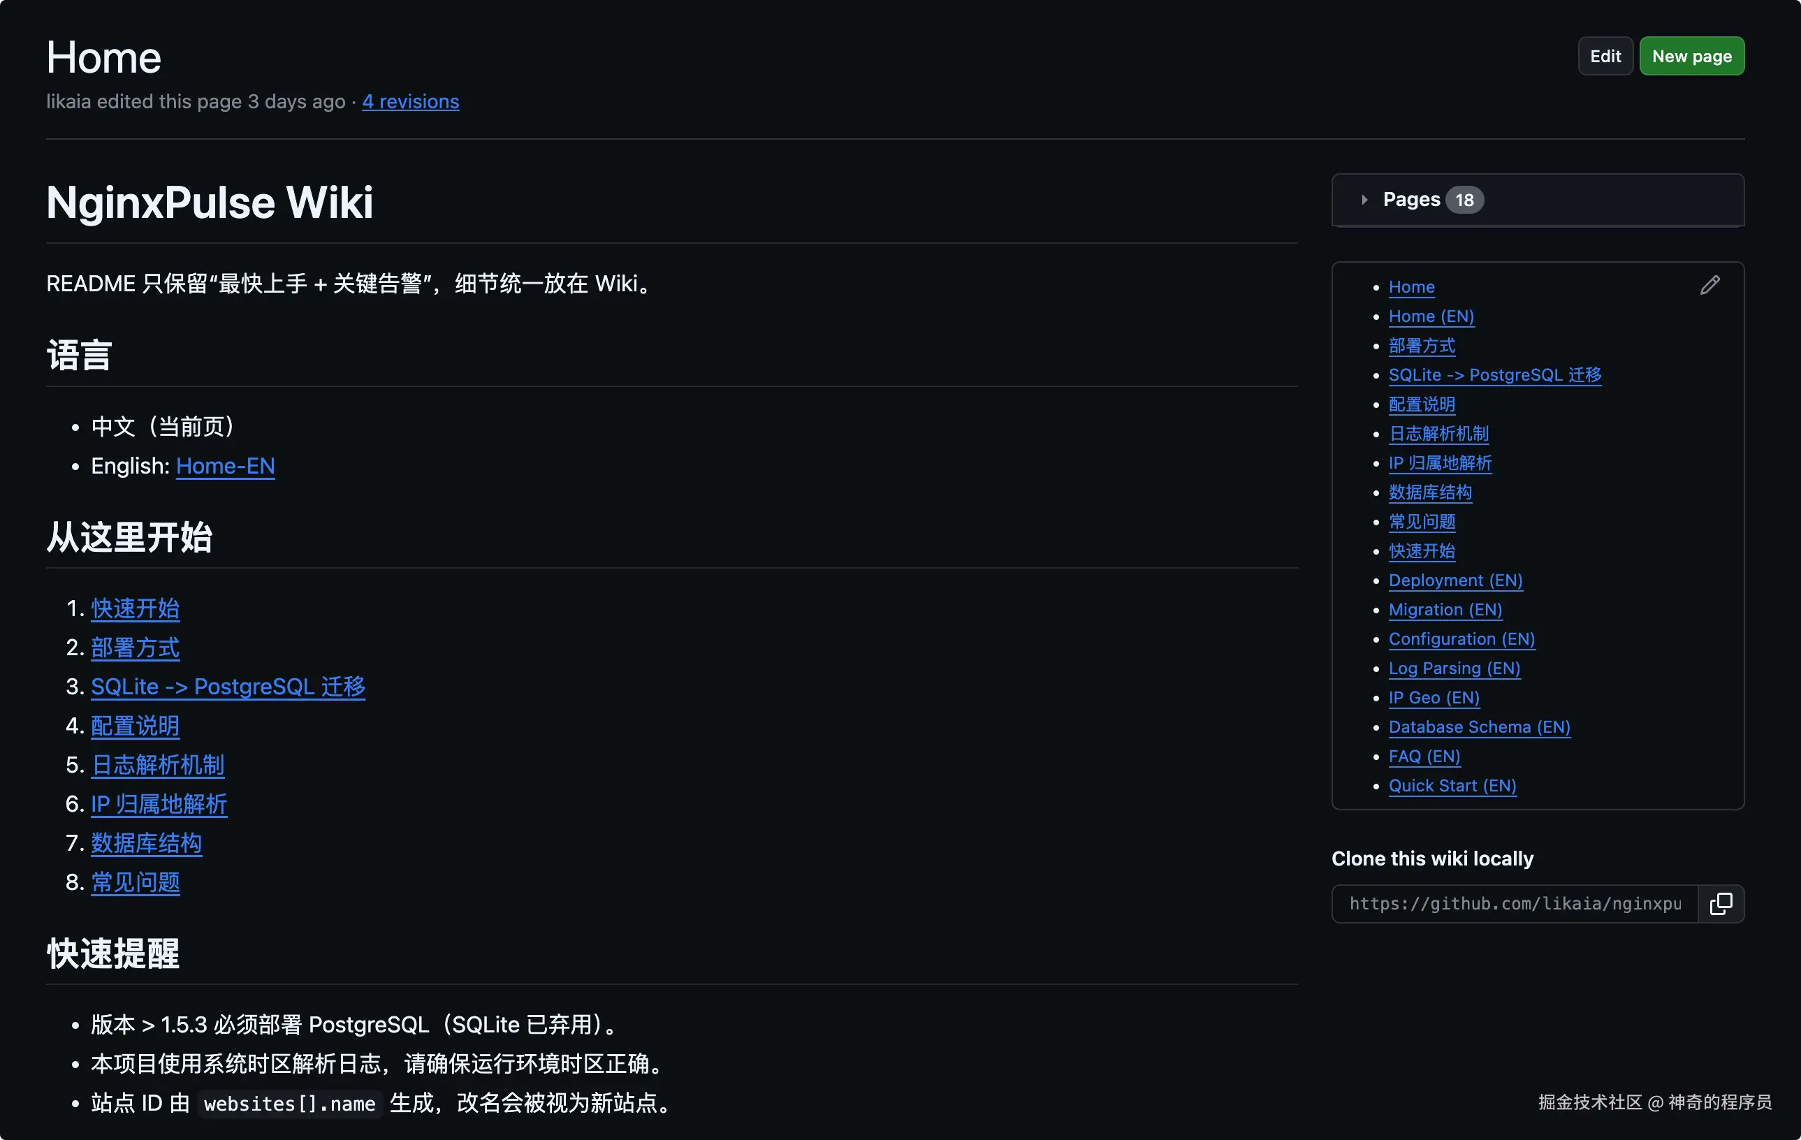This screenshot has width=1801, height=1140.
Task: Create a New page
Action: 1691,56
